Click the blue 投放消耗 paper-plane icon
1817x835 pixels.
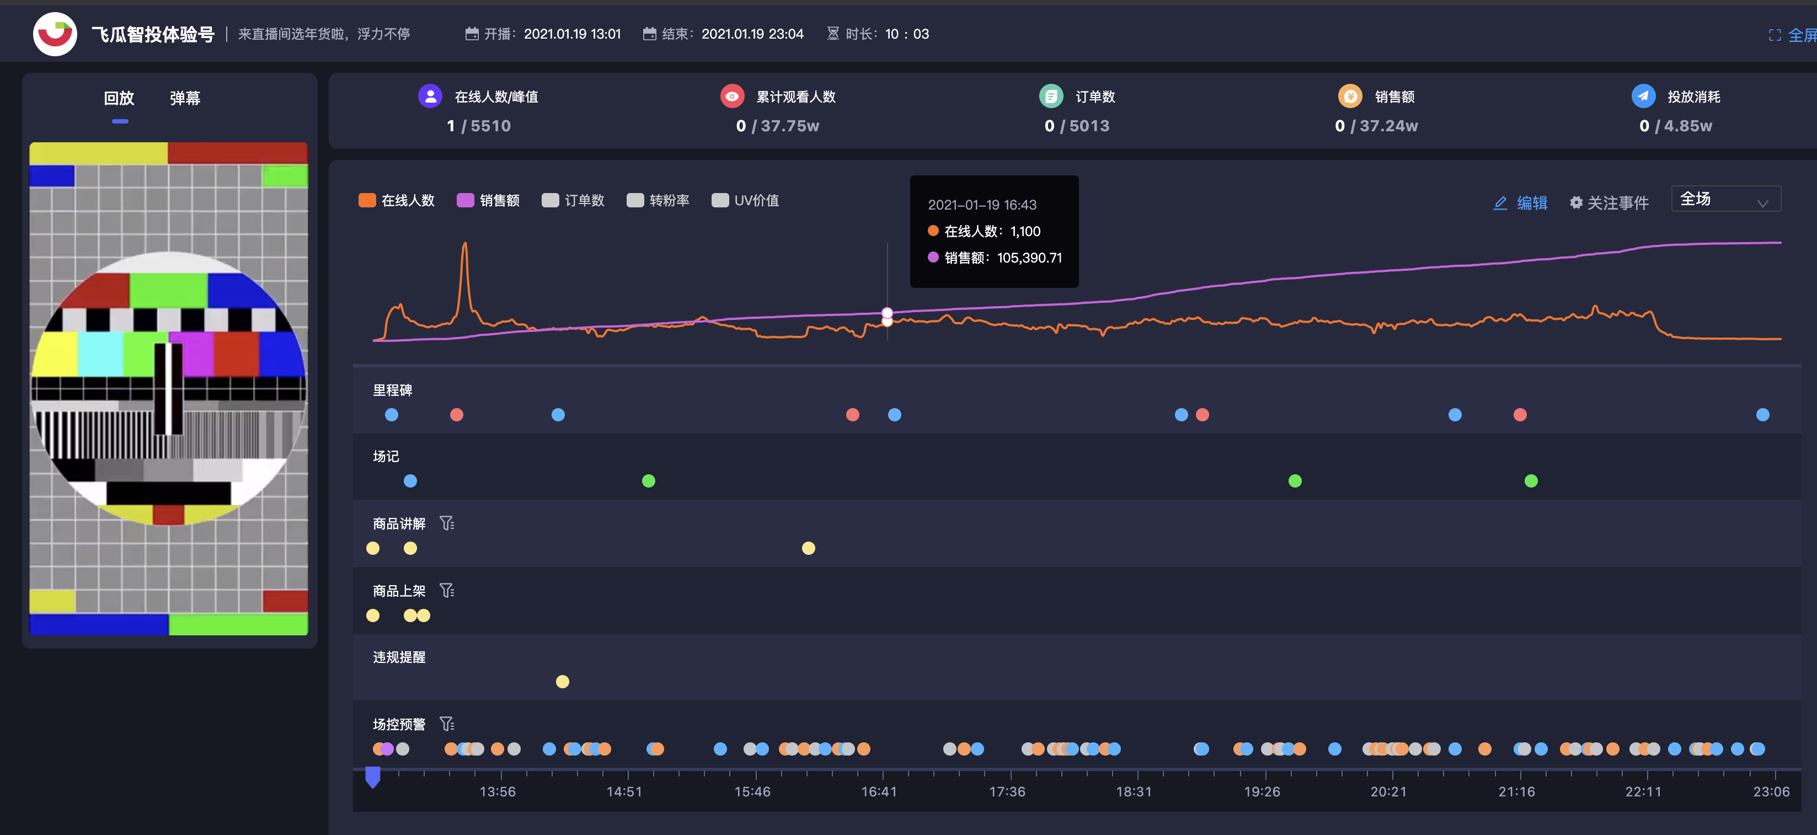coord(1643,96)
